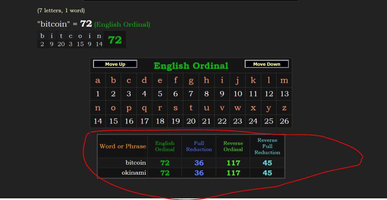Click the Reverse Full Reduction column header
Screen dimensions: 387x200
[x=267, y=146]
